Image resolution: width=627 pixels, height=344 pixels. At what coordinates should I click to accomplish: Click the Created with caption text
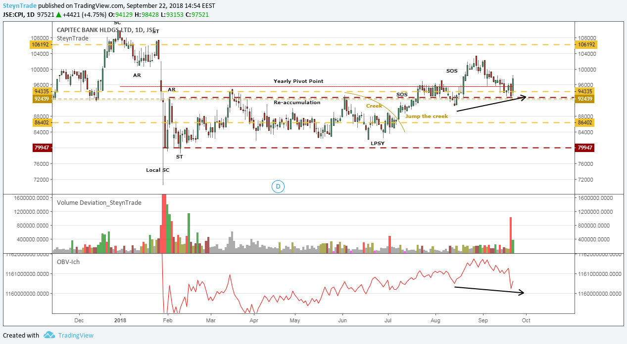pos(21,335)
